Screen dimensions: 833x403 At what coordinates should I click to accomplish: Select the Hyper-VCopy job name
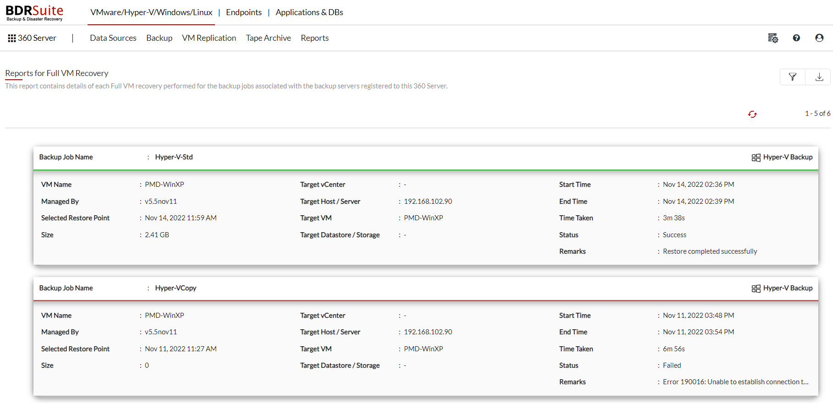pyautogui.click(x=176, y=288)
